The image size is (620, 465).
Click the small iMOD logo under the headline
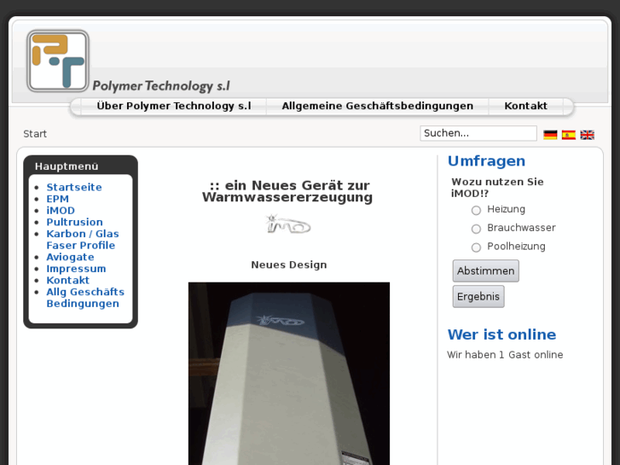pos(288,224)
